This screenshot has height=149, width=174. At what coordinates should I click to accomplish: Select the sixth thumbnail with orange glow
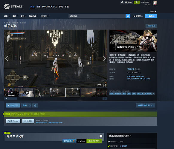[x=88, y=92]
